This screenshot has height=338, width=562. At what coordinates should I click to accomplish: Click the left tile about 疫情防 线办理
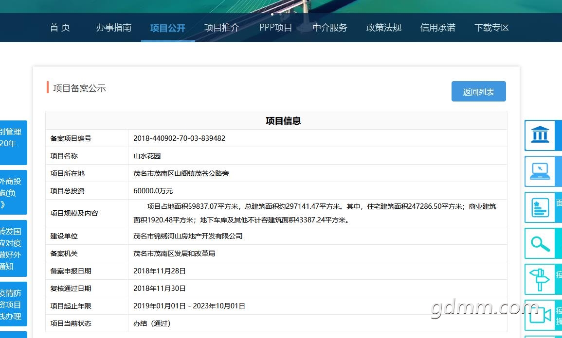pyautogui.click(x=13, y=304)
